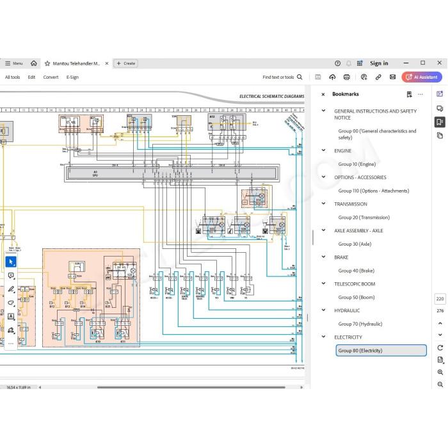This screenshot has width=448, height=448.
Task: Collapse the TRANSMISSION bookmark chevron
Action: pyautogui.click(x=323, y=204)
